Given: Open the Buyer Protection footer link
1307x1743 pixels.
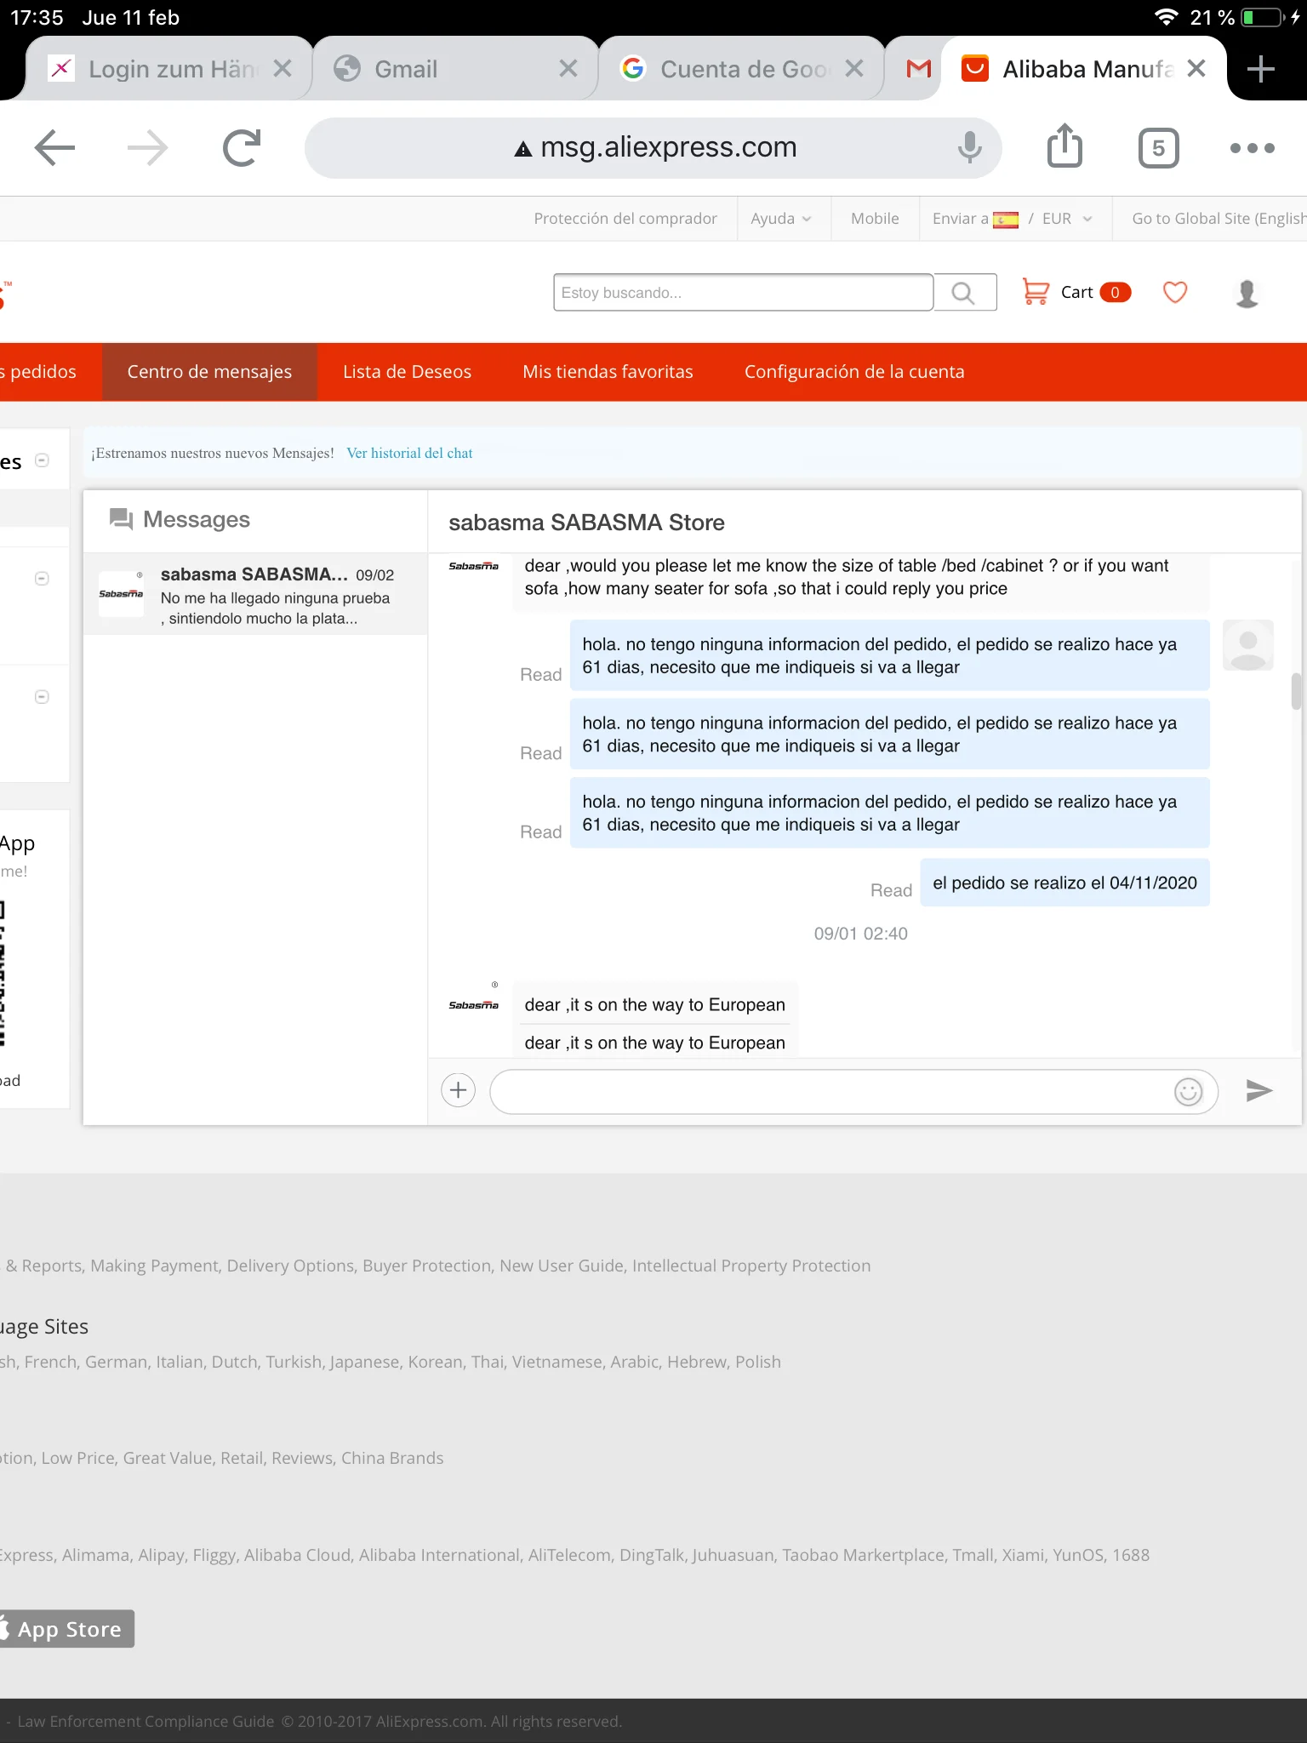Looking at the screenshot, I should pos(427,1266).
